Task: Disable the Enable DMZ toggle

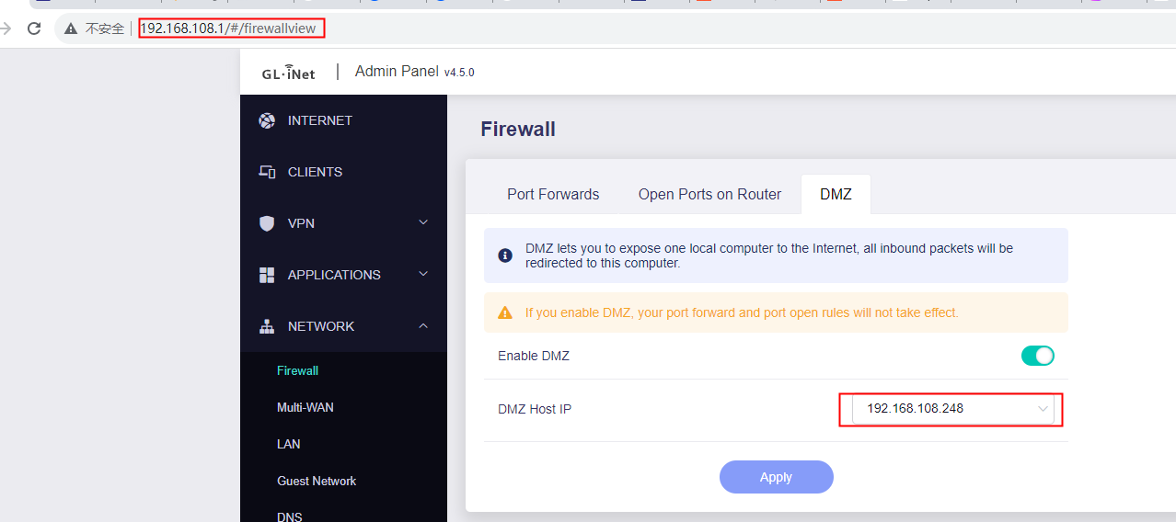Action: pos(1037,356)
